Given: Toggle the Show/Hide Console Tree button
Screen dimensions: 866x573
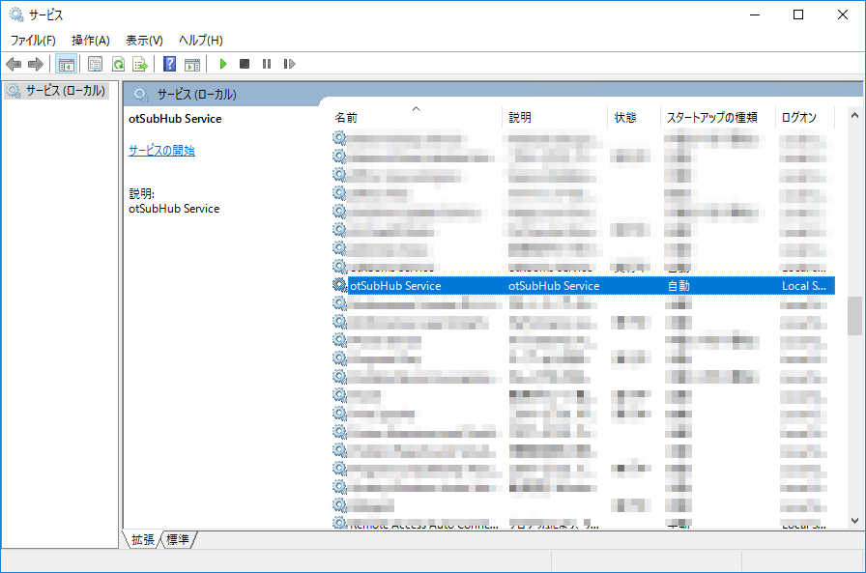Looking at the screenshot, I should point(66,64).
